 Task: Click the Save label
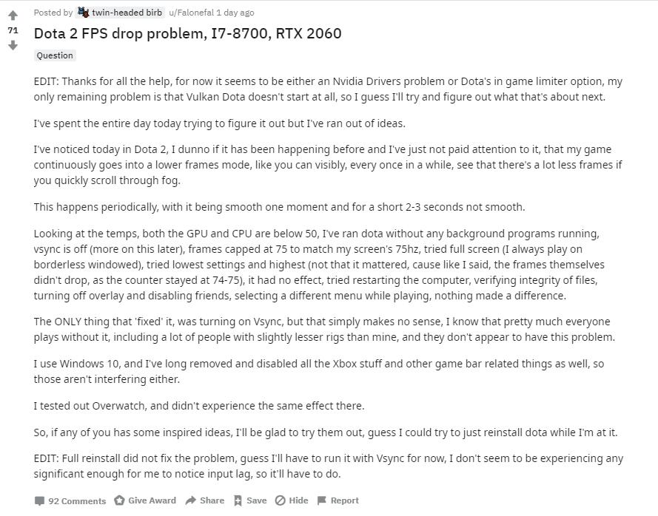tap(256, 500)
